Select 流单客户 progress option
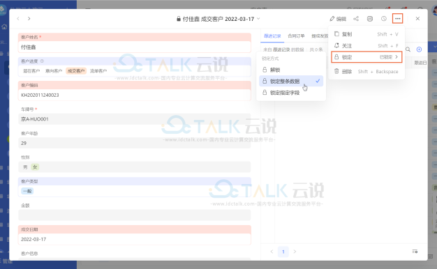 pos(98,71)
